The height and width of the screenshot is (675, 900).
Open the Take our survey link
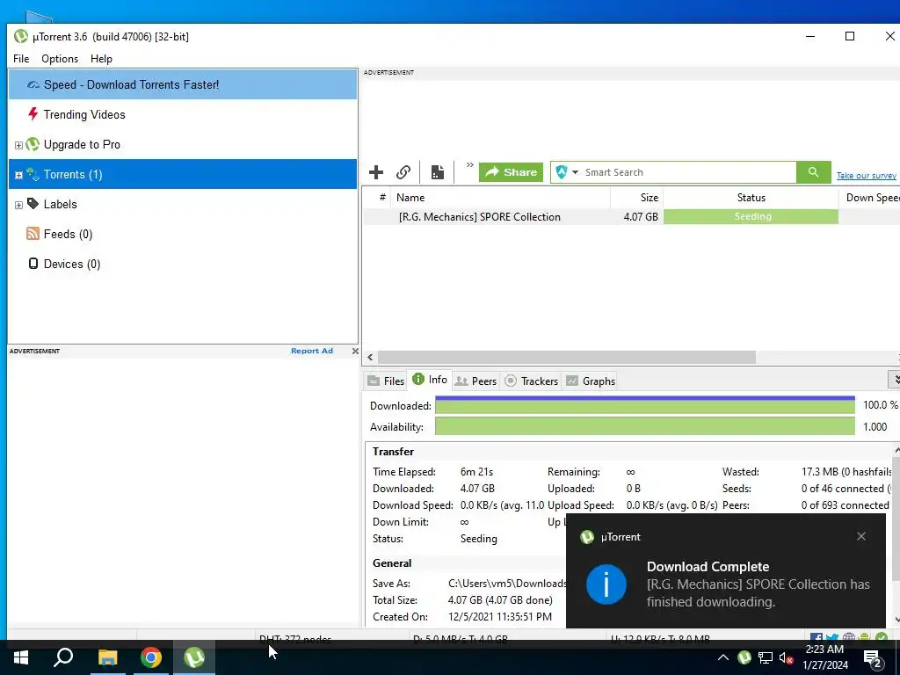[866, 176]
